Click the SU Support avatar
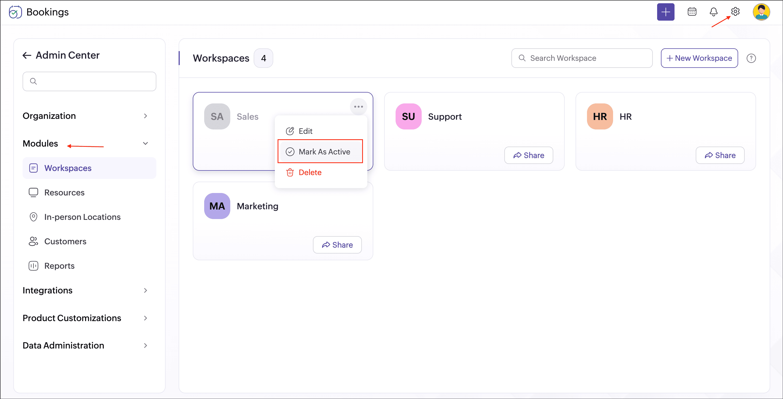783x399 pixels. pyautogui.click(x=408, y=116)
